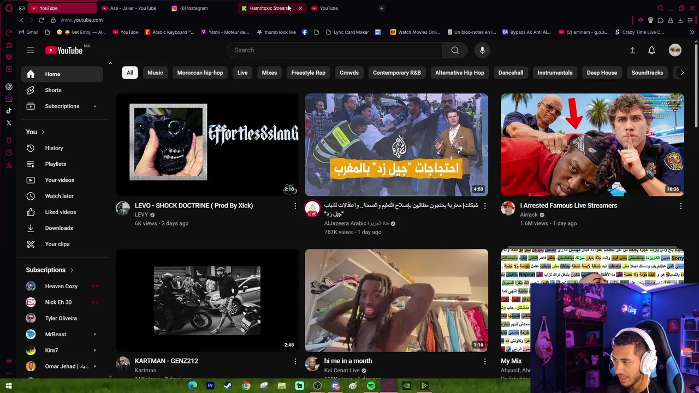Open Opera easy setup menu icon

[x=690, y=20]
